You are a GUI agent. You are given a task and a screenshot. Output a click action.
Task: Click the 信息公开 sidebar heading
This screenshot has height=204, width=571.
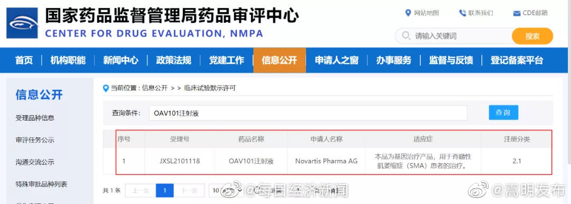click(x=39, y=95)
